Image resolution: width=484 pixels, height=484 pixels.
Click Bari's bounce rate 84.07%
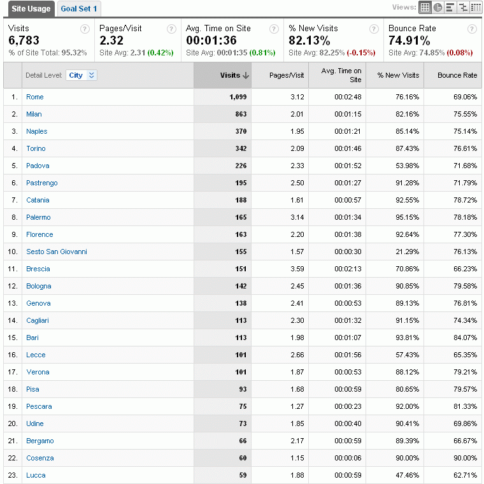pos(465,338)
